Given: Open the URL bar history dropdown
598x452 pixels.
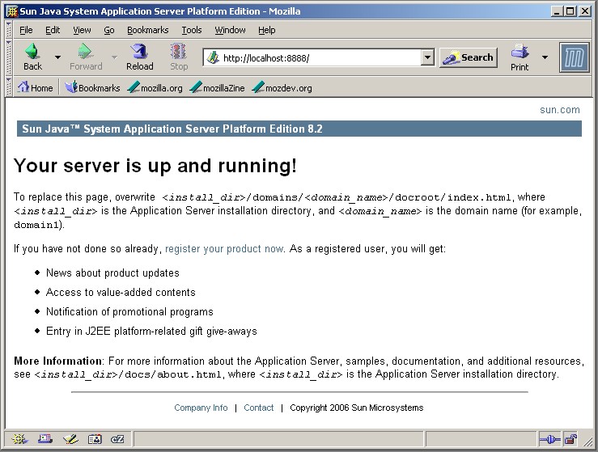Looking at the screenshot, I should [428, 57].
